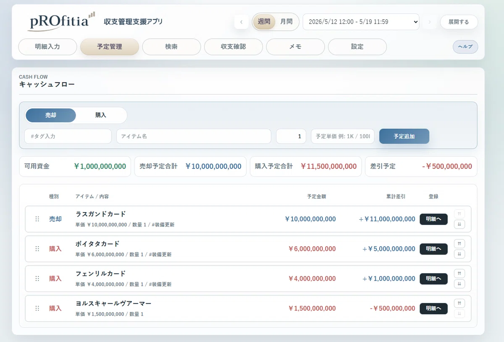Focus the quantity field showing 1

click(291, 137)
